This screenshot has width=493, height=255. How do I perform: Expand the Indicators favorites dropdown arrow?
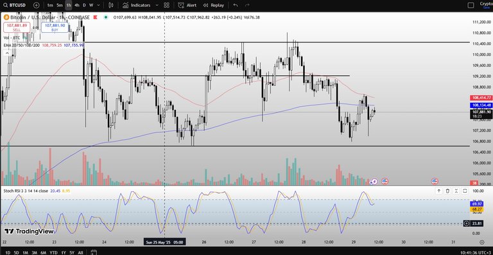pyautogui.click(x=157, y=5)
